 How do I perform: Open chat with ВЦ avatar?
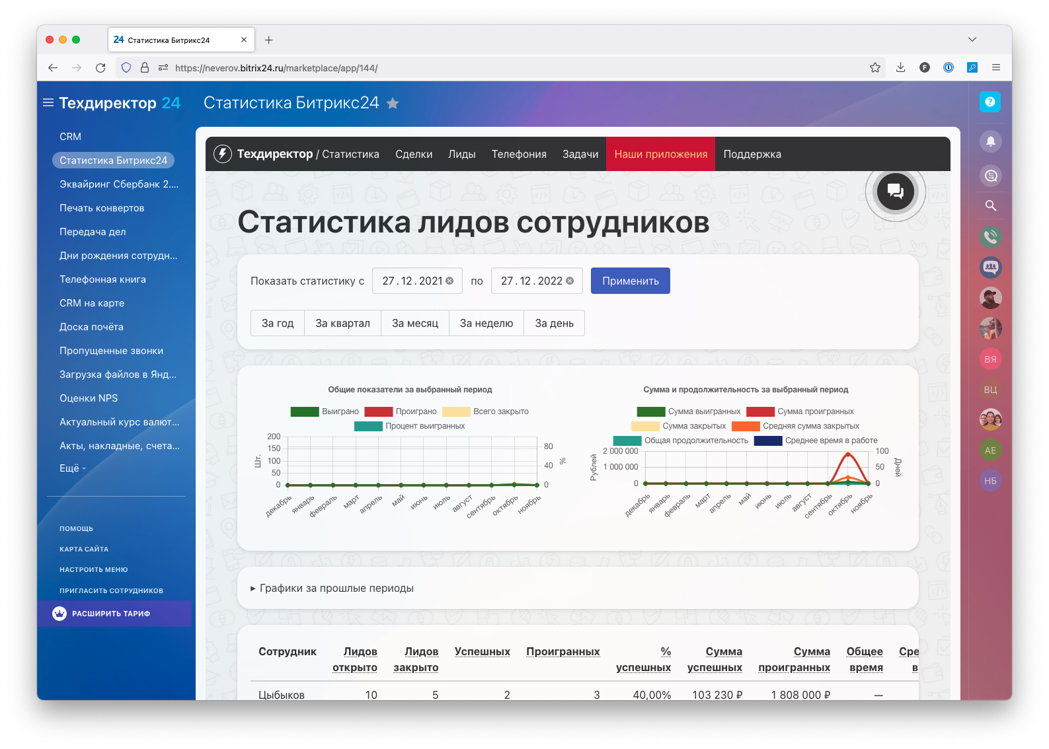[x=990, y=390]
